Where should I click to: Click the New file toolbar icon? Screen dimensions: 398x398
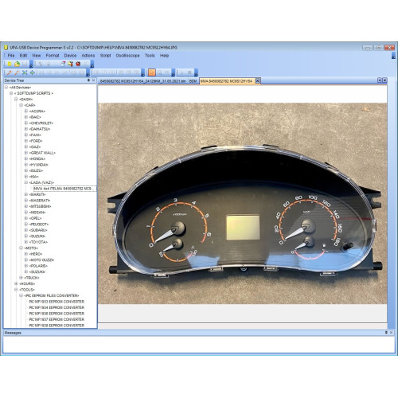pos(10,64)
